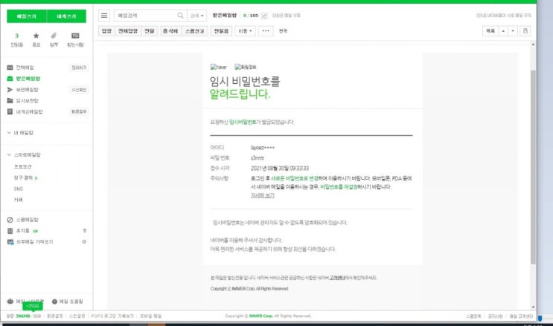This screenshot has height=326, width=553.
Task: Open the 청구·결제 billing smart mailbox
Action: [23, 177]
